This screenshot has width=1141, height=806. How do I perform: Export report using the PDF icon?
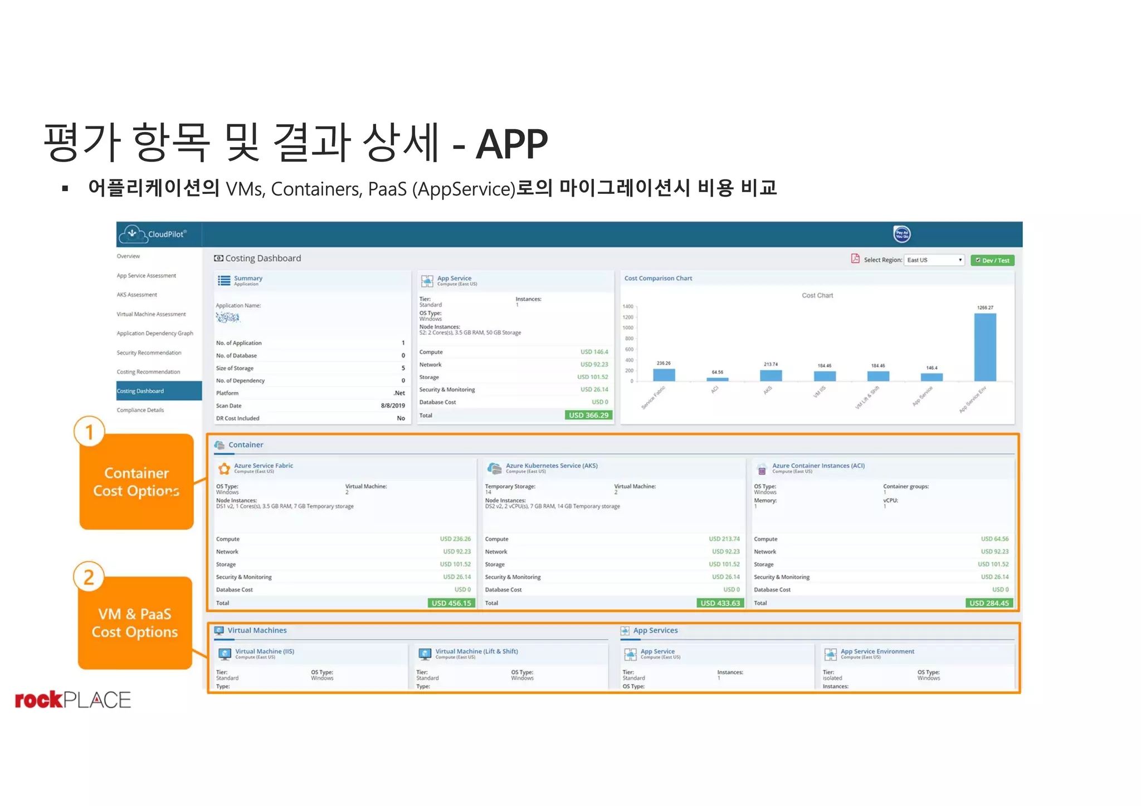click(855, 258)
